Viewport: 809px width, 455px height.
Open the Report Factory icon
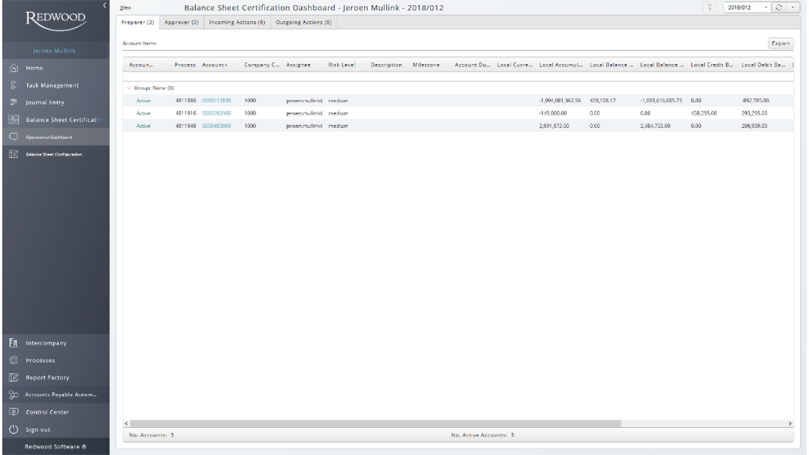12,378
